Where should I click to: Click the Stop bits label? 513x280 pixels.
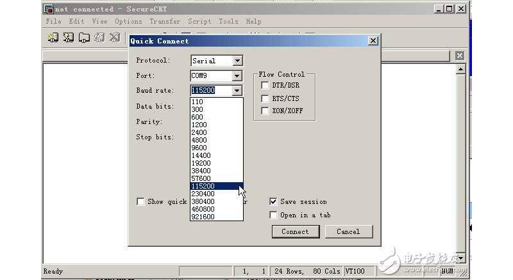[155, 137]
